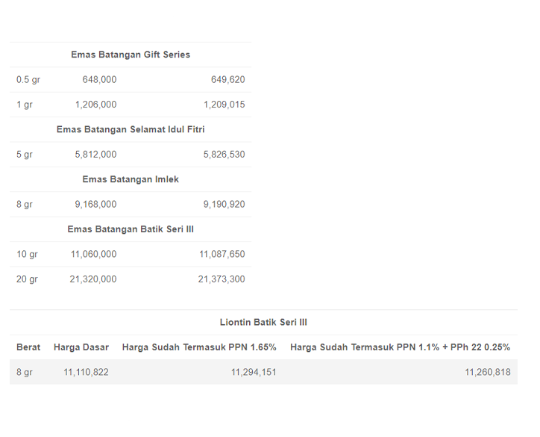
Task: Click the Emas Batangan Batik Seri III heading
Action: pyautogui.click(x=131, y=229)
